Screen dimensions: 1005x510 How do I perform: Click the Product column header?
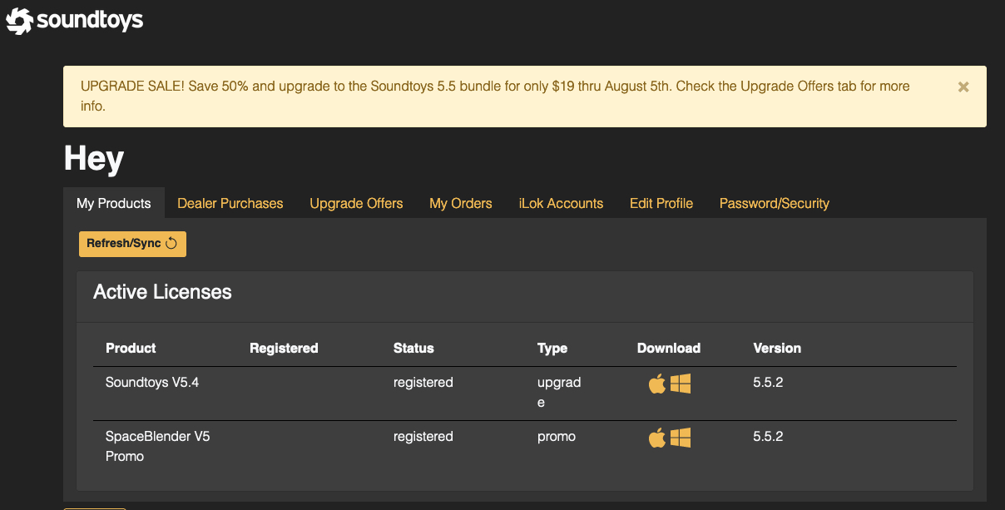tap(131, 348)
